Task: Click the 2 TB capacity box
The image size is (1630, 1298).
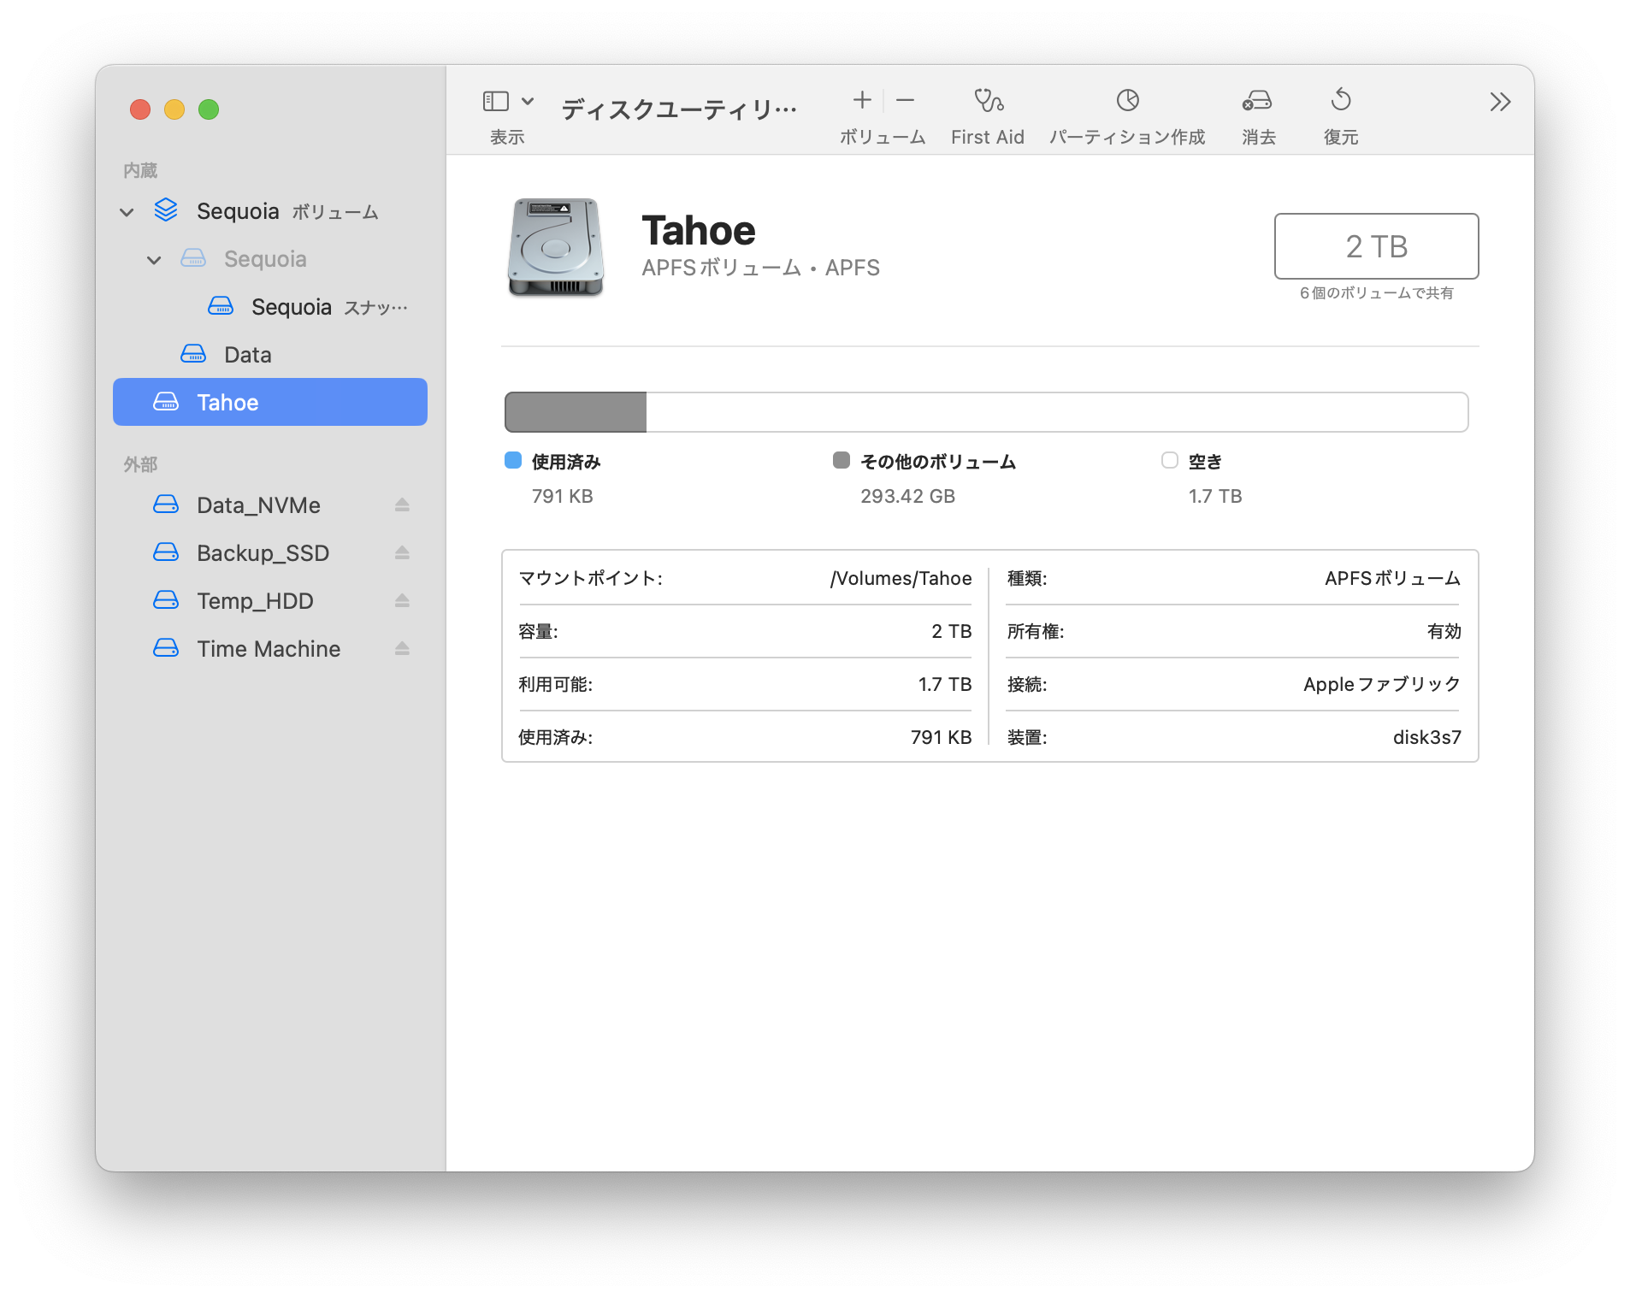Action: pos(1375,246)
